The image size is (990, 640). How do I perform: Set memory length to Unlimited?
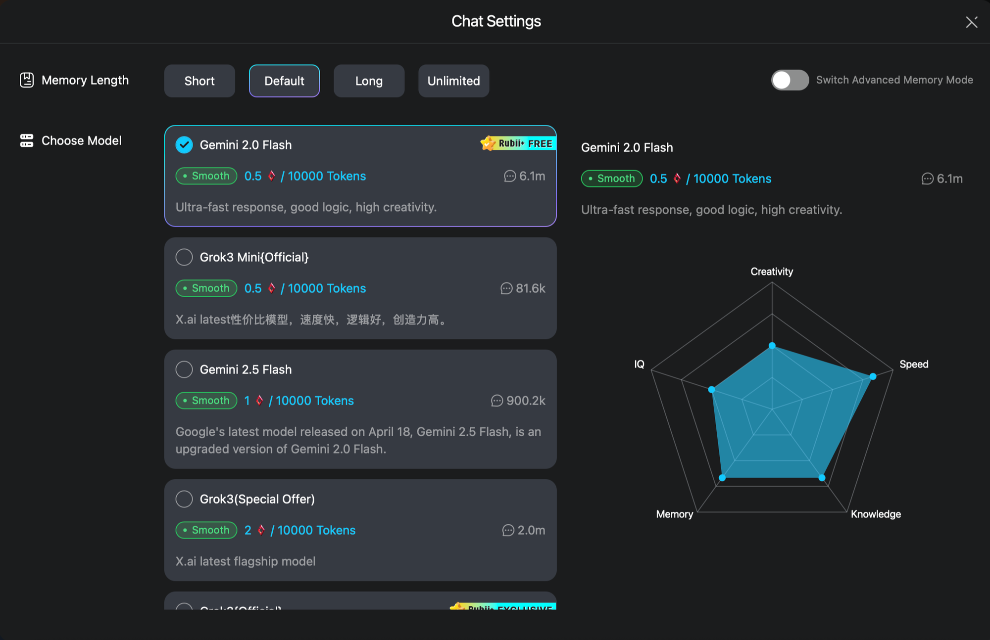pyautogui.click(x=453, y=81)
